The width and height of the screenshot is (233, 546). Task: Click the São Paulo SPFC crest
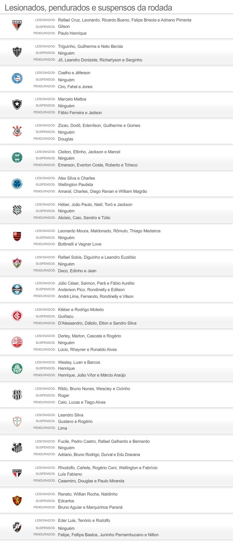[17, 474]
